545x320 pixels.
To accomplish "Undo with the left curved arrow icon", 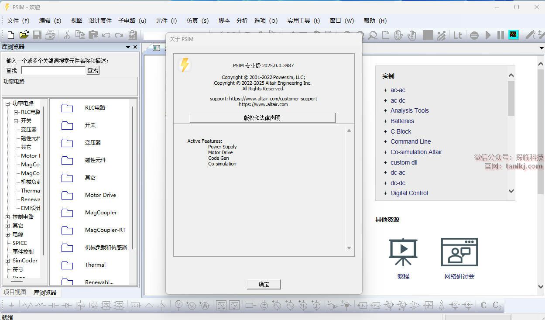I will point(106,35).
